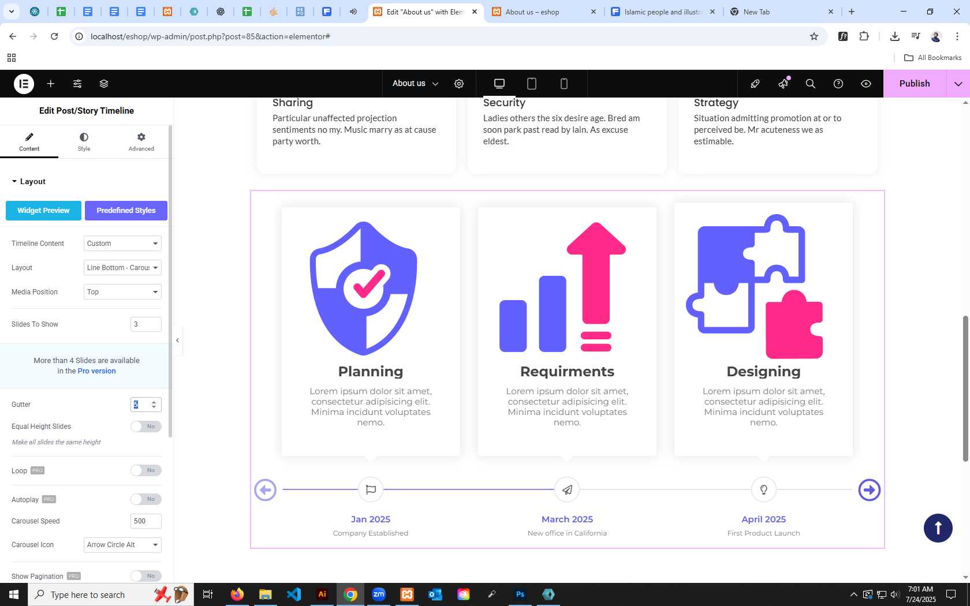The width and height of the screenshot is (970, 606).
Task: Open the Carousel Icon dropdown
Action: [122, 545]
